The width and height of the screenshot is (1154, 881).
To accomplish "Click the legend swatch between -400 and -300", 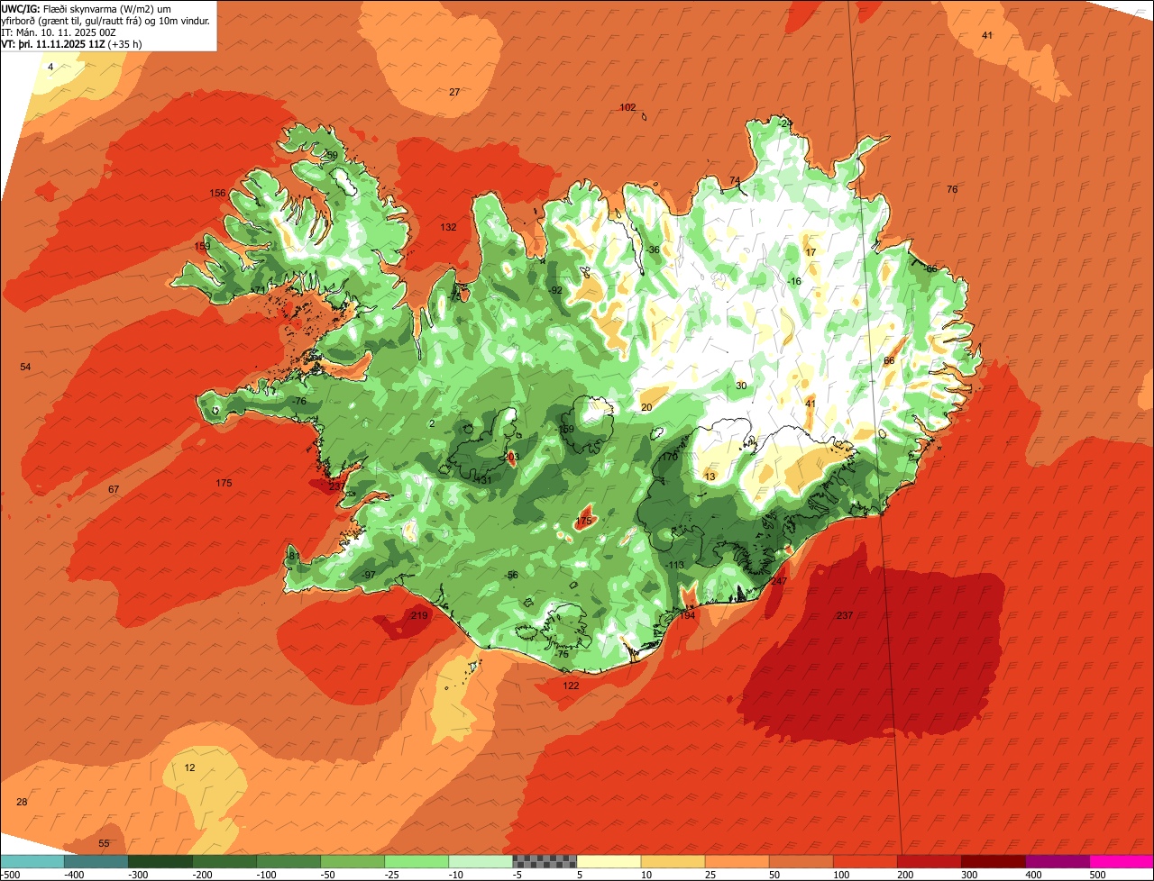I will pyautogui.click(x=96, y=861).
